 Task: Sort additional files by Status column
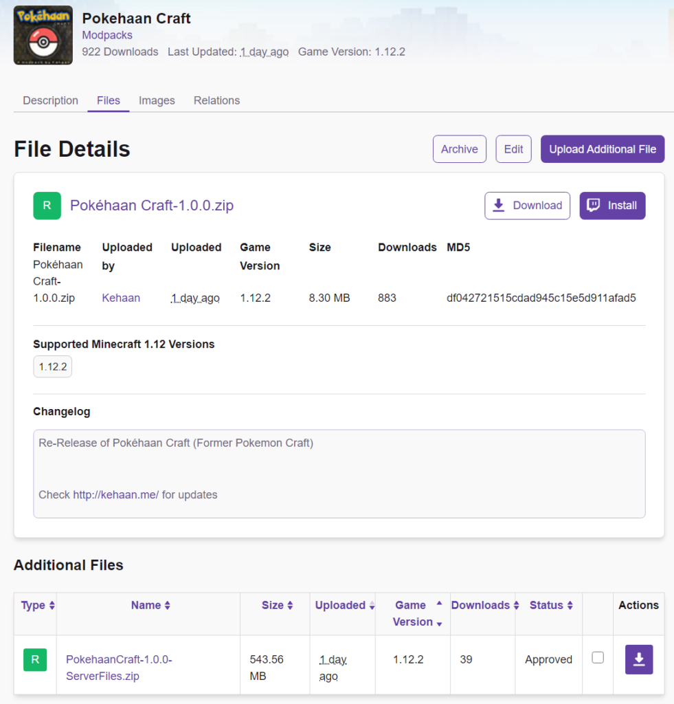pyautogui.click(x=551, y=605)
